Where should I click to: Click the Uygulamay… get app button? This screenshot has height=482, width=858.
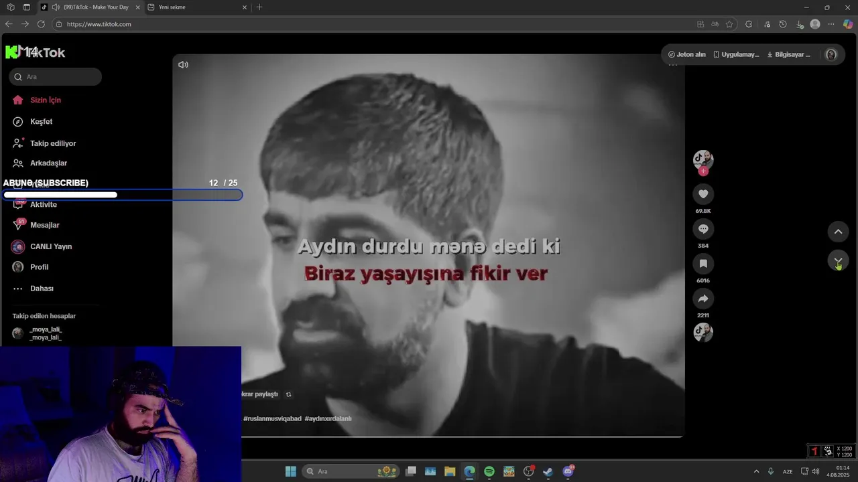coord(736,55)
